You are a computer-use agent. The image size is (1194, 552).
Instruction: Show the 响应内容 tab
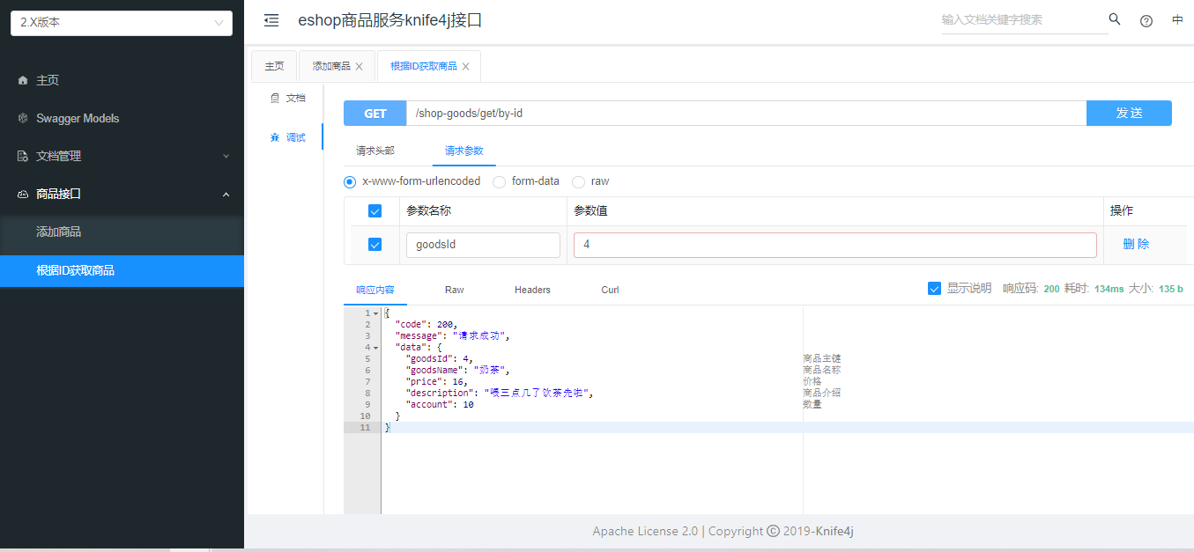click(375, 290)
